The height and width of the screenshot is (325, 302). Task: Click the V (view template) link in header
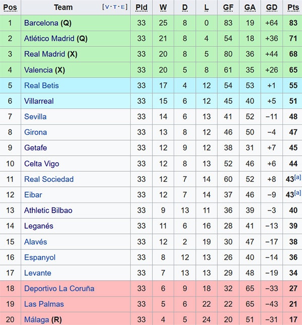(107, 8)
